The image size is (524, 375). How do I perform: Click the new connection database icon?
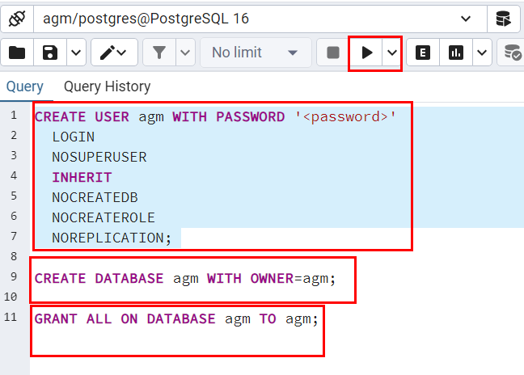pos(503,18)
